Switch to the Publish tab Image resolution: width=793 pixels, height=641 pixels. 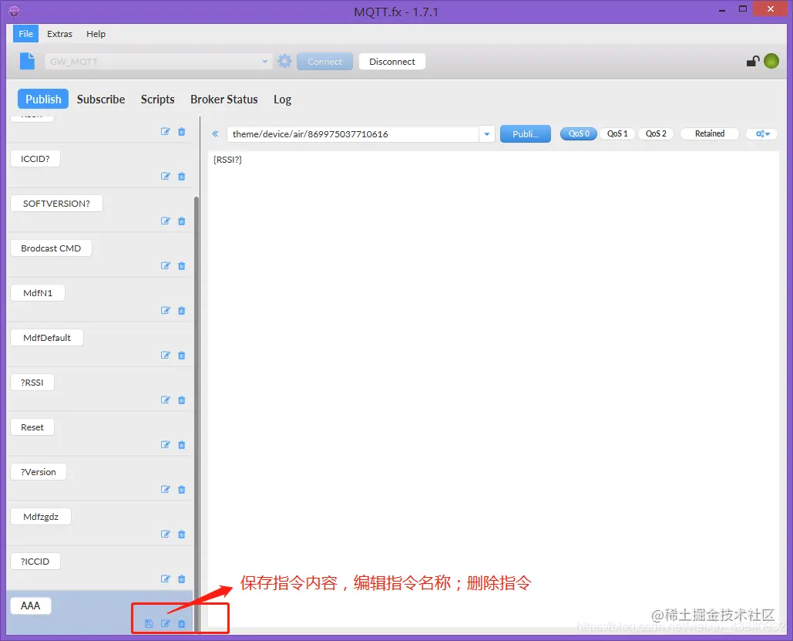coord(43,100)
